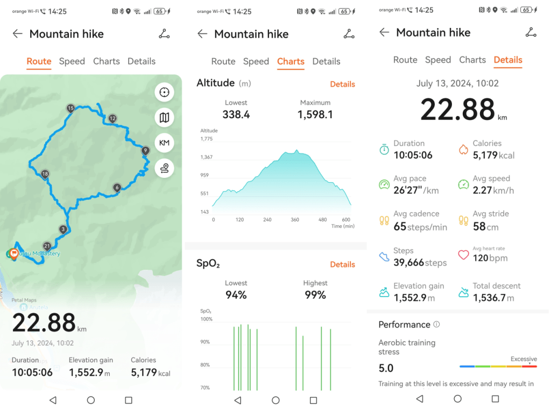Select the Route tab on the Charts screen

(x=223, y=61)
